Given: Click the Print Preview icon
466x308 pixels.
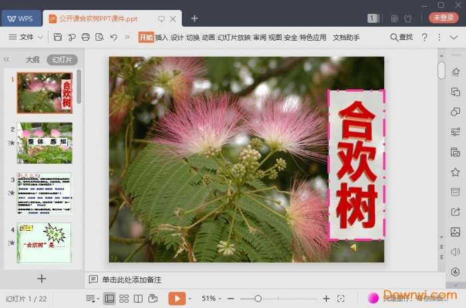Looking at the screenshot, I should pos(100,37).
